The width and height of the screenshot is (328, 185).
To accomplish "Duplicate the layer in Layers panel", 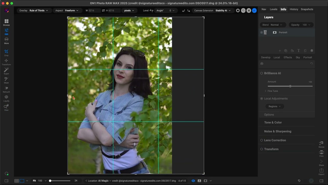I will point(286,51).
